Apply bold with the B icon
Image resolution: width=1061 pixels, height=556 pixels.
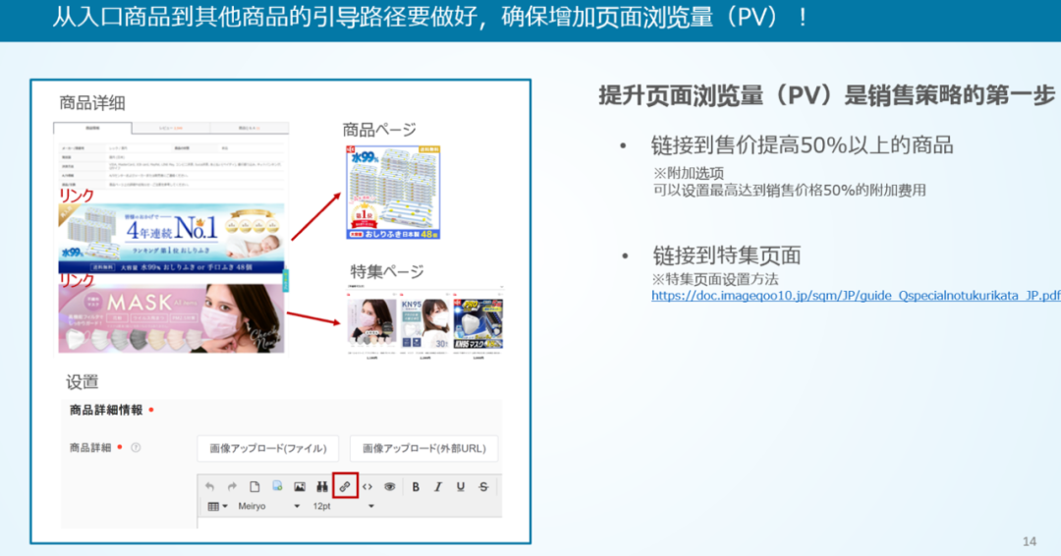pos(416,487)
